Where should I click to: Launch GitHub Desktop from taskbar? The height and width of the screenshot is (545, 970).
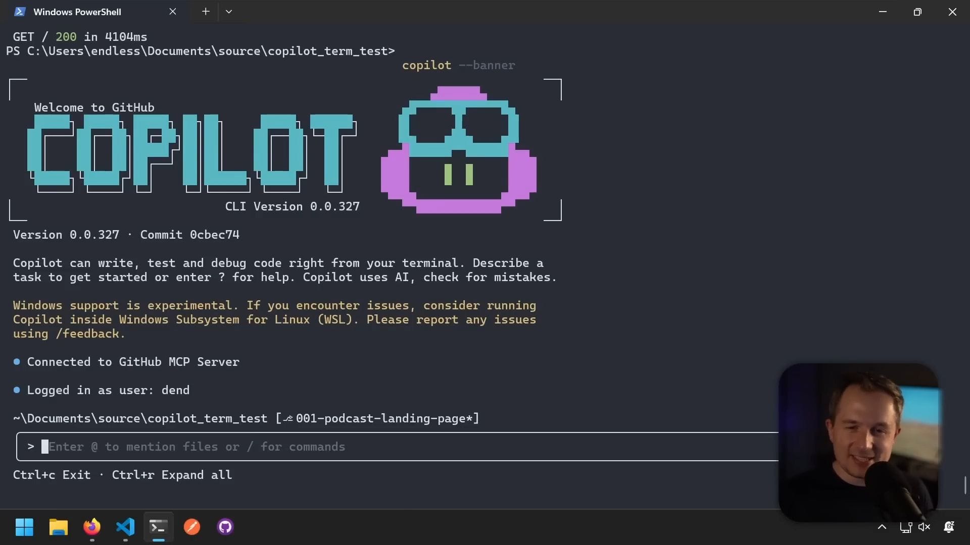pyautogui.click(x=225, y=527)
